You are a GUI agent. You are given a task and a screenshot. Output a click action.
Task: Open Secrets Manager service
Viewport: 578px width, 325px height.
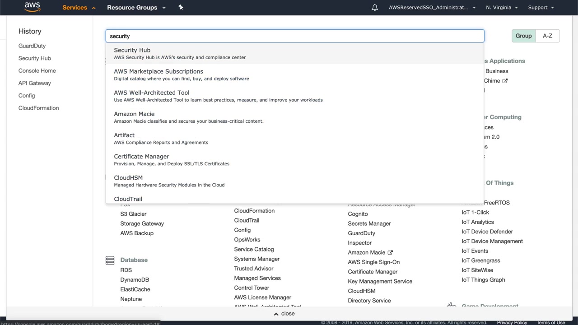(369, 223)
